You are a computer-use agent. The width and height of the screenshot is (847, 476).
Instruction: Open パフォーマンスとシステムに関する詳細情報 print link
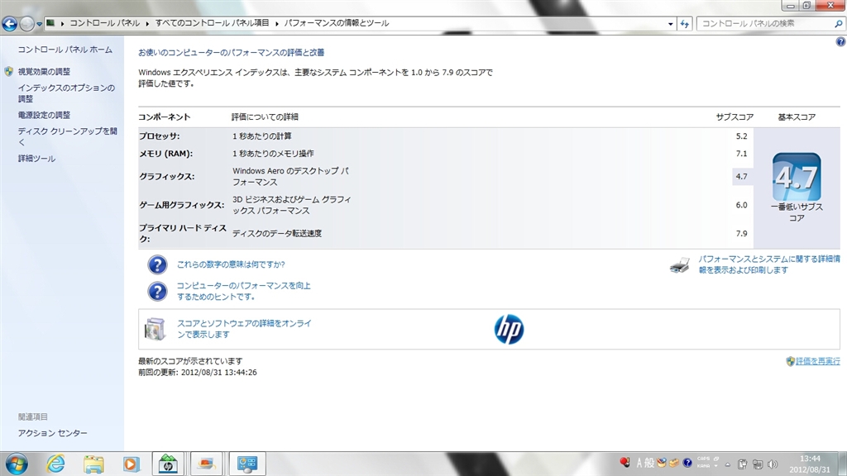(769, 264)
